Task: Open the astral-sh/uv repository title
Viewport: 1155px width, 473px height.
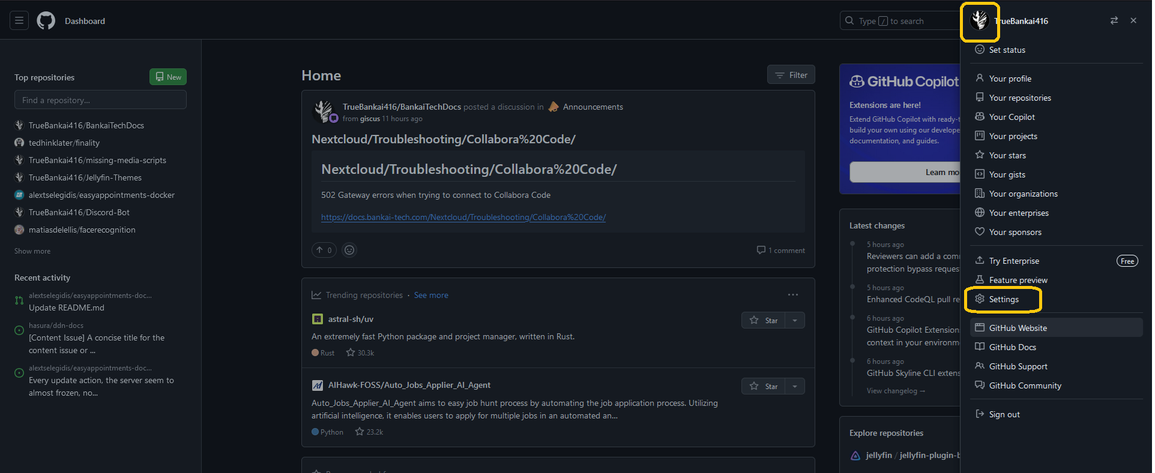Action: click(351, 319)
